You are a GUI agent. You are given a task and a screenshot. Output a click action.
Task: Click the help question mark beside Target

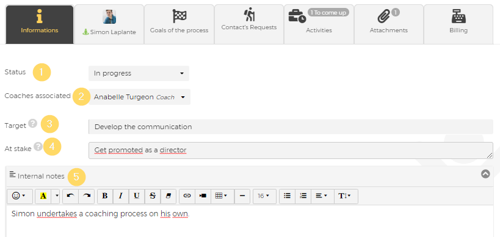32,123
